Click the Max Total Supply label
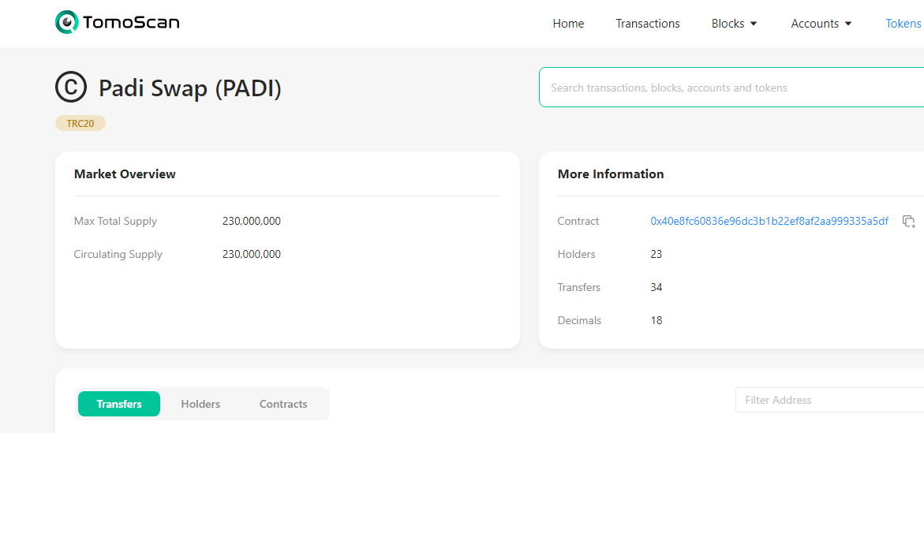The width and height of the screenshot is (924, 545). coord(115,221)
